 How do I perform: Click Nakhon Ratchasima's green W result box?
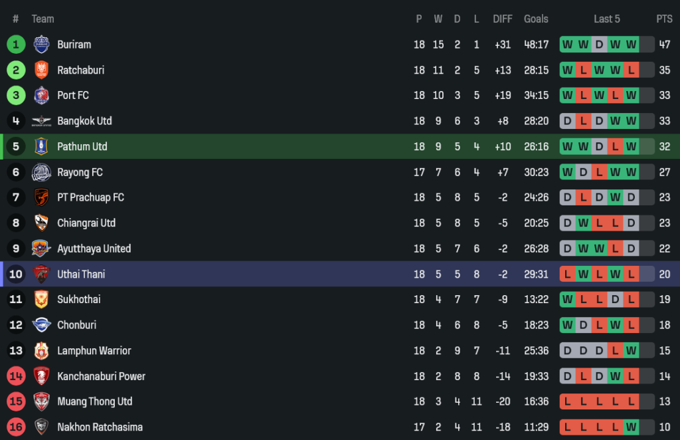pos(631,427)
